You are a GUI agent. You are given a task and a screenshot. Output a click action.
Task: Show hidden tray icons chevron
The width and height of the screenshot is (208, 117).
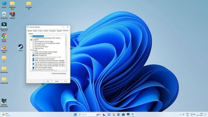180,114
